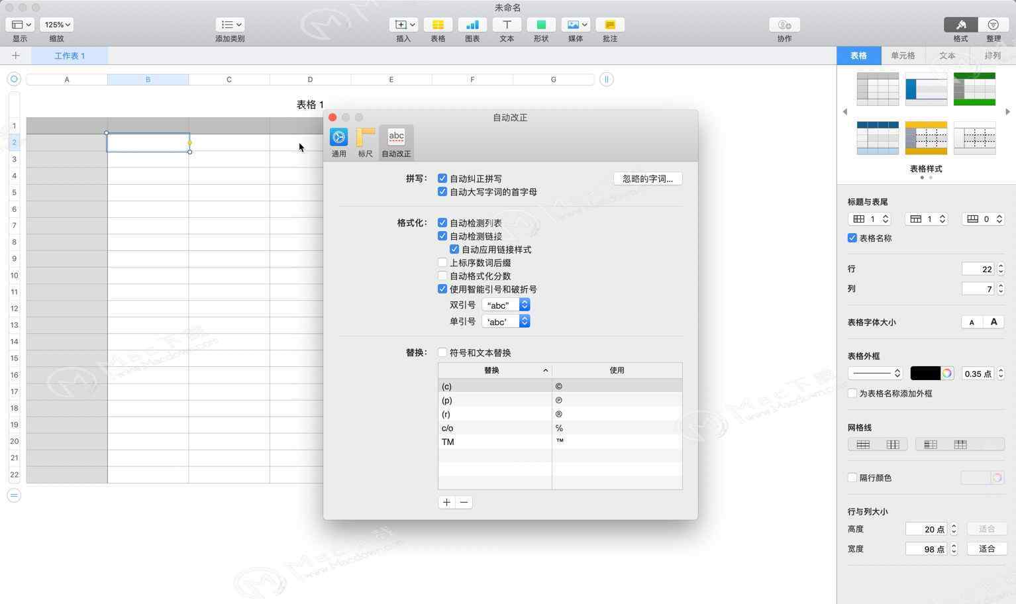Screen dimensions: 1016x604
Task: Click the Table (表格) toolbar icon
Action: coord(438,25)
